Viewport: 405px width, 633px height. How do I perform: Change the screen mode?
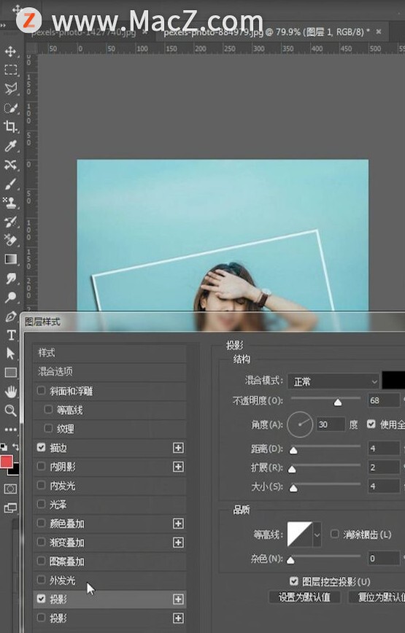pos(10,508)
